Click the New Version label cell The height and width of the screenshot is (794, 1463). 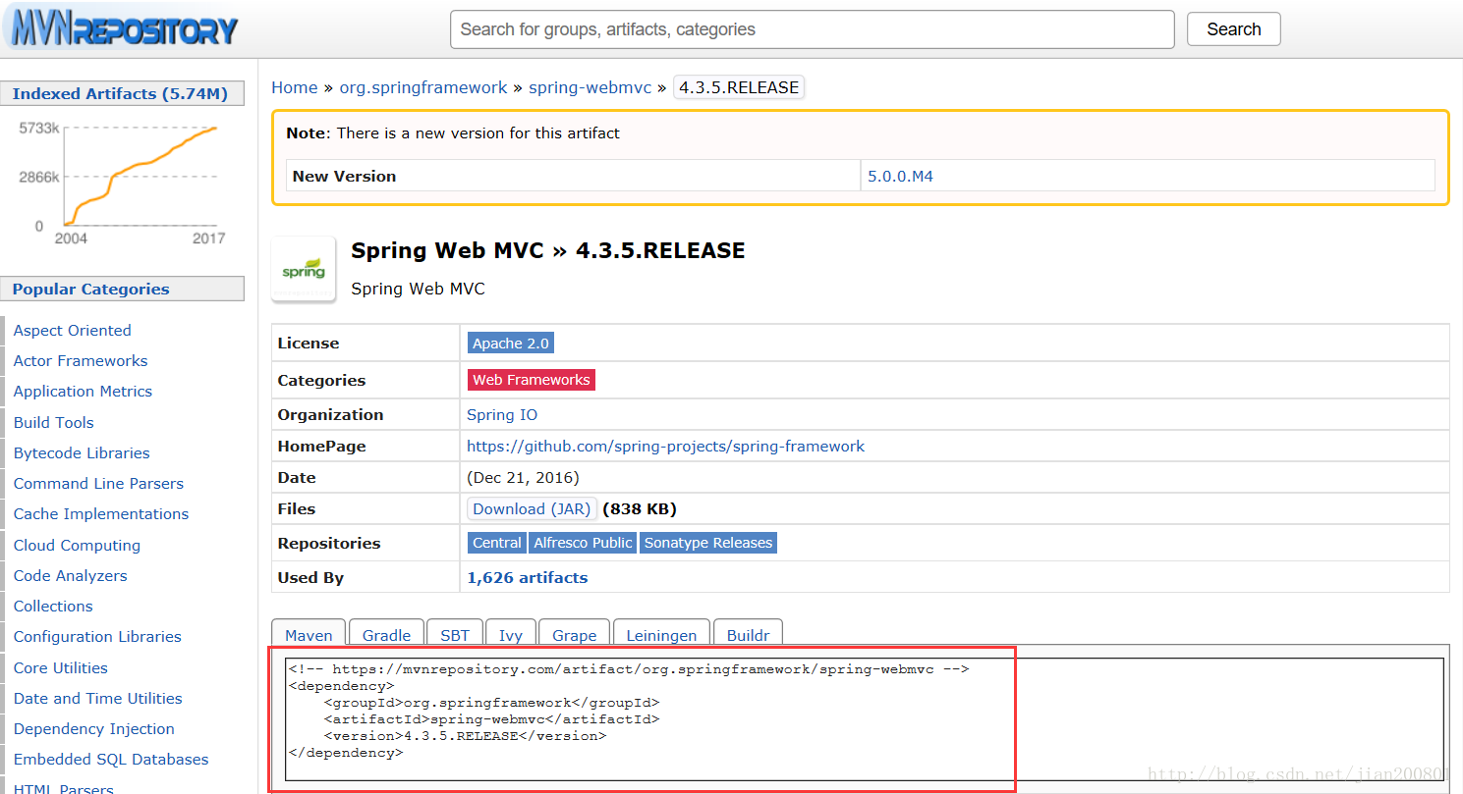point(573,177)
